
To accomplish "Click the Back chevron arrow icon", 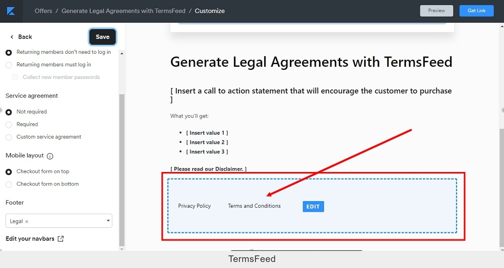I will (12, 37).
